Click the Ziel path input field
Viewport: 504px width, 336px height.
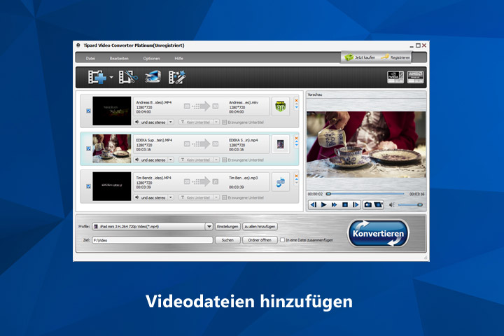point(153,240)
